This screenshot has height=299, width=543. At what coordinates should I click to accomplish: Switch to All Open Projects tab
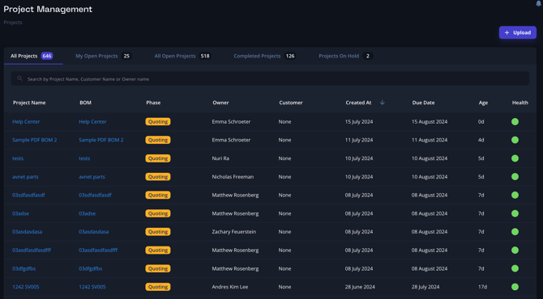pyautogui.click(x=182, y=56)
